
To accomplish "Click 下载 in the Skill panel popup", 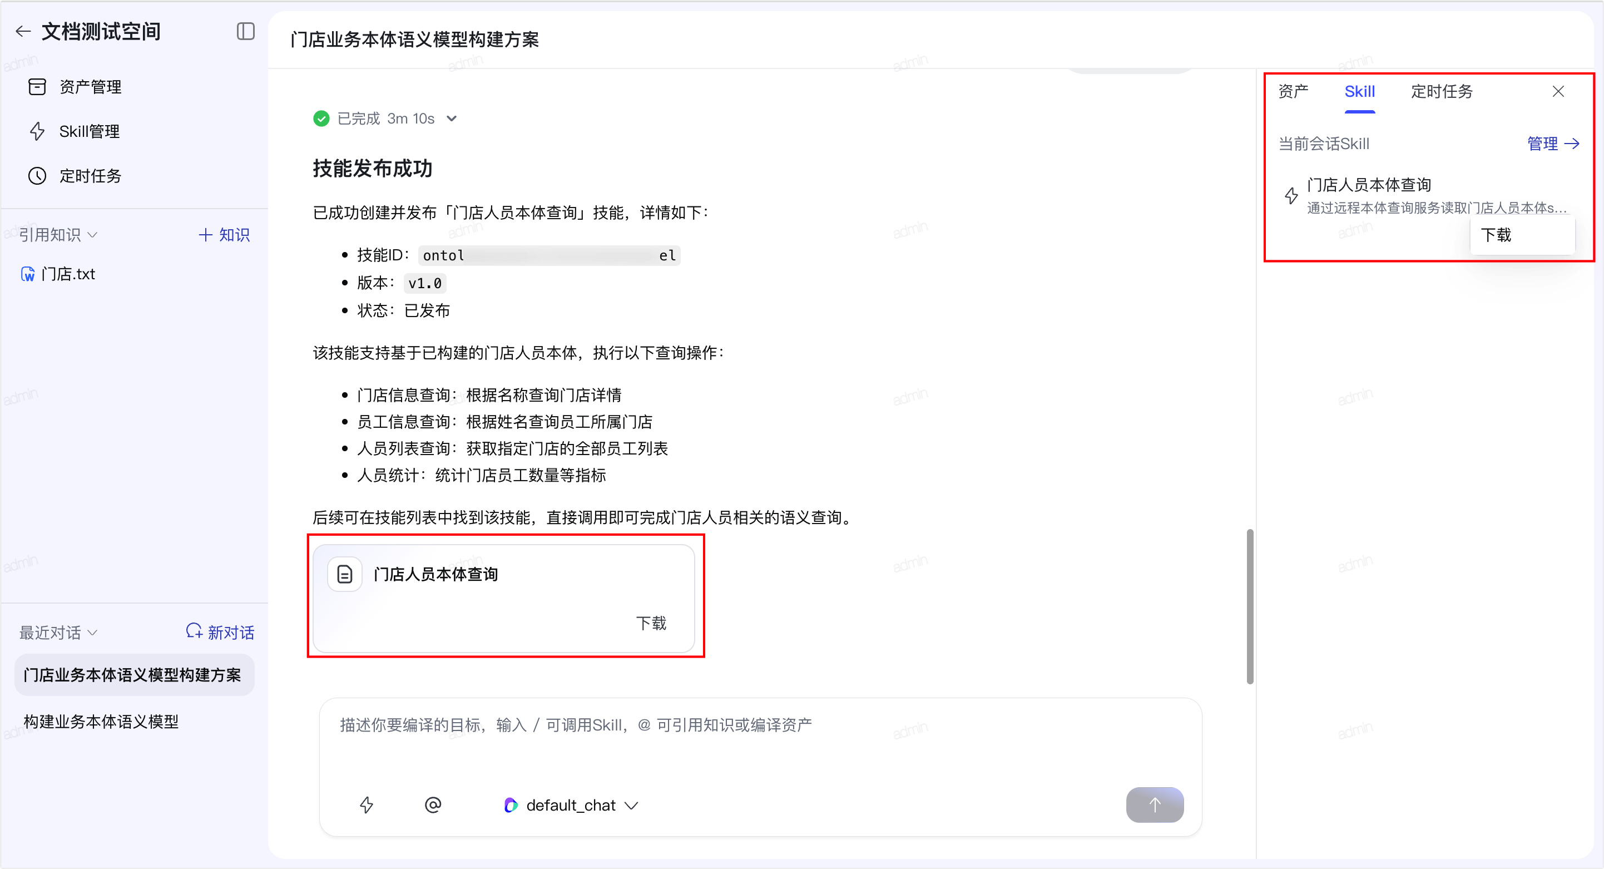I will click(1522, 235).
